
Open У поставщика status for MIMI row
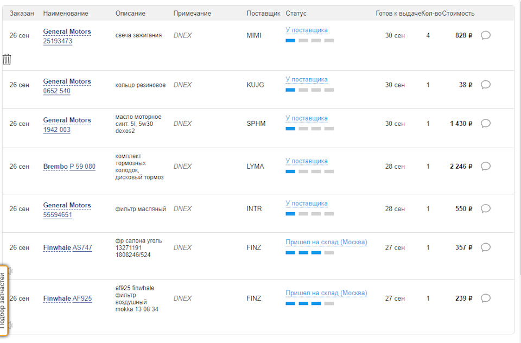click(306, 30)
